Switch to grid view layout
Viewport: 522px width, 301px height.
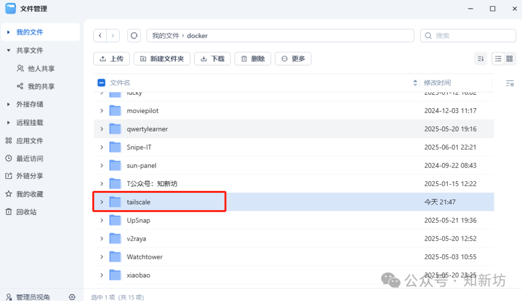(x=509, y=58)
